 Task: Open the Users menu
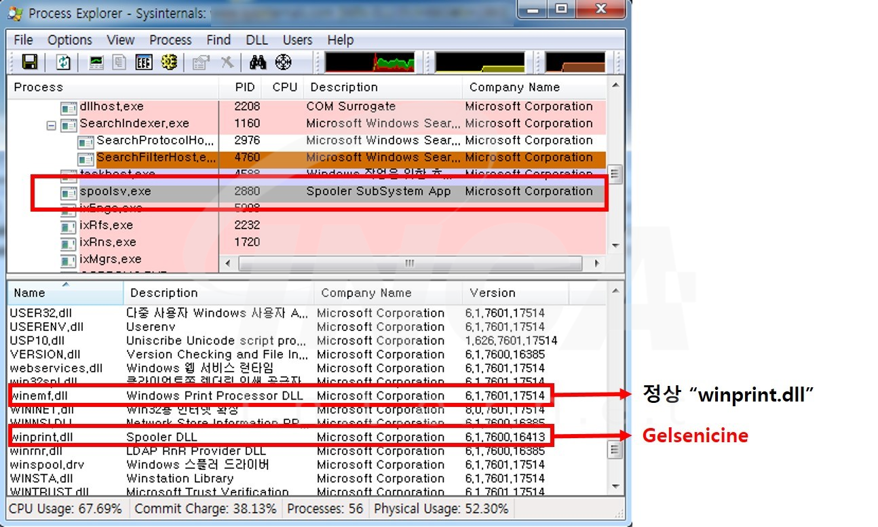coord(298,40)
